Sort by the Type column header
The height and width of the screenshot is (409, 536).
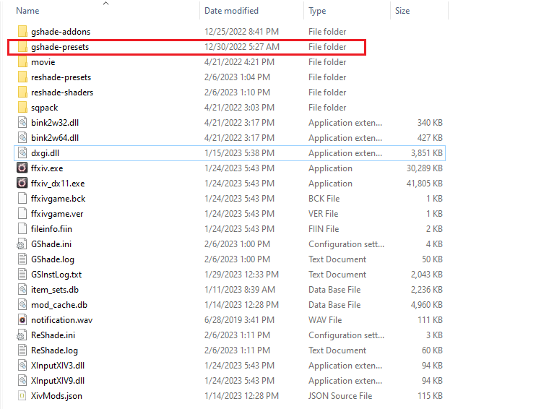tap(317, 11)
